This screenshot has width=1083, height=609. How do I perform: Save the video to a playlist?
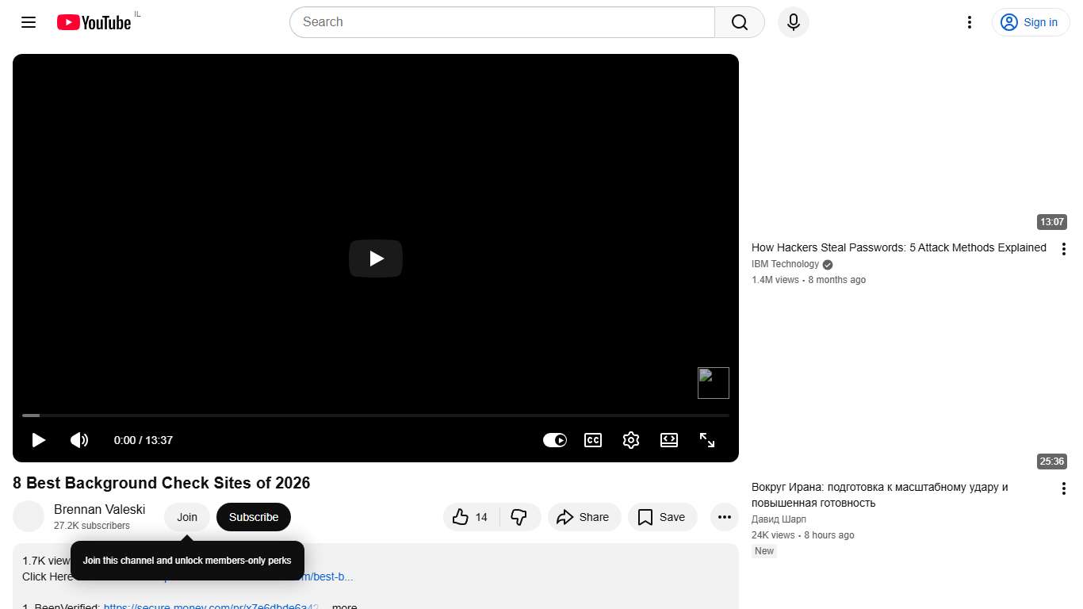click(663, 517)
